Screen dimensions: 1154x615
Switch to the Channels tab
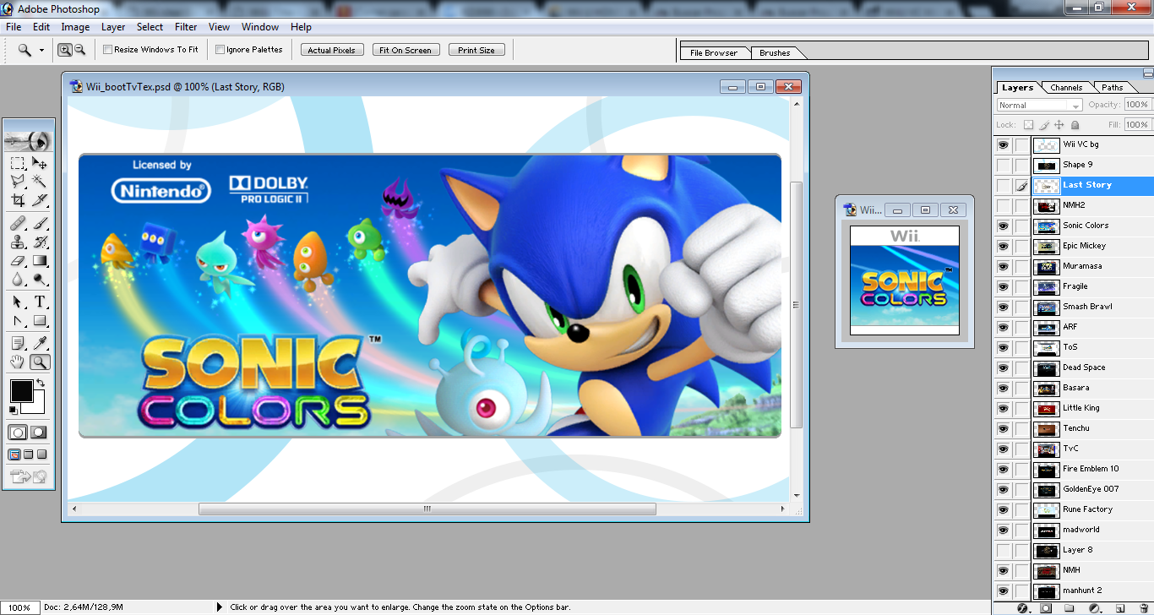1066,88
